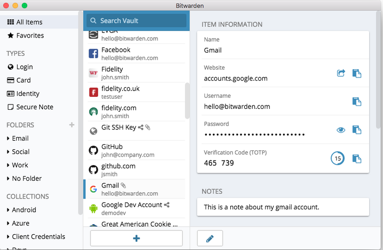The width and height of the screenshot is (383, 250).
Task: Click the pencil edit item button
Action: click(210, 238)
